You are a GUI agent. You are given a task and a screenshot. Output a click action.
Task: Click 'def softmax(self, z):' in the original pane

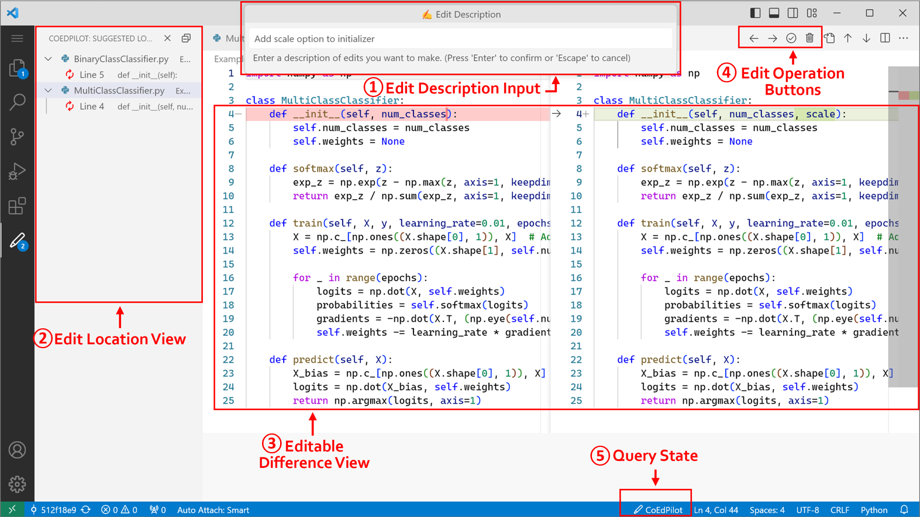pyautogui.click(x=330, y=169)
